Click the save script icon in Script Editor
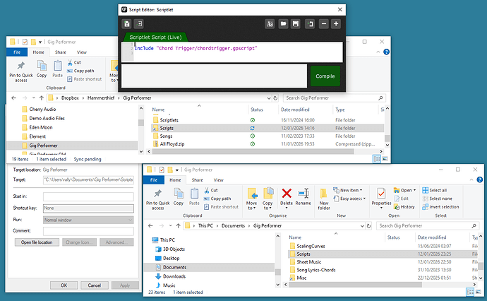The width and height of the screenshot is (487, 301). click(296, 23)
